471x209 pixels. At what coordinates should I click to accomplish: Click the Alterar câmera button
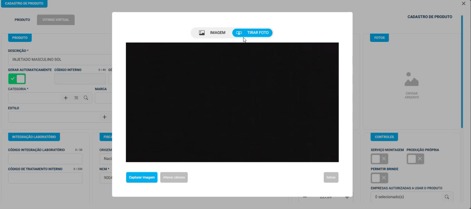point(174,177)
